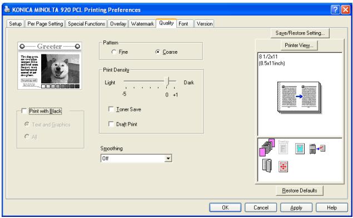Click Restore Defaults button
This screenshot has width=353, height=218.
pos(300,191)
